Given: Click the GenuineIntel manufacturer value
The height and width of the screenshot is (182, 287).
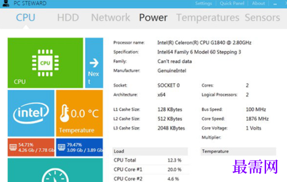Looking at the screenshot, I should pyautogui.click(x=172, y=71).
